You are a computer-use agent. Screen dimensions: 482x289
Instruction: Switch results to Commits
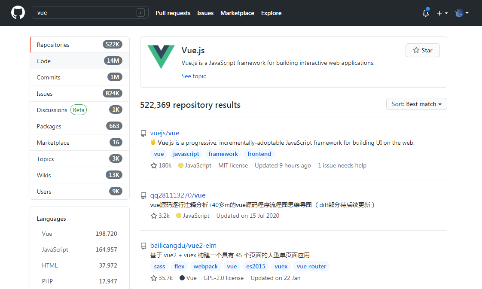[x=48, y=77]
